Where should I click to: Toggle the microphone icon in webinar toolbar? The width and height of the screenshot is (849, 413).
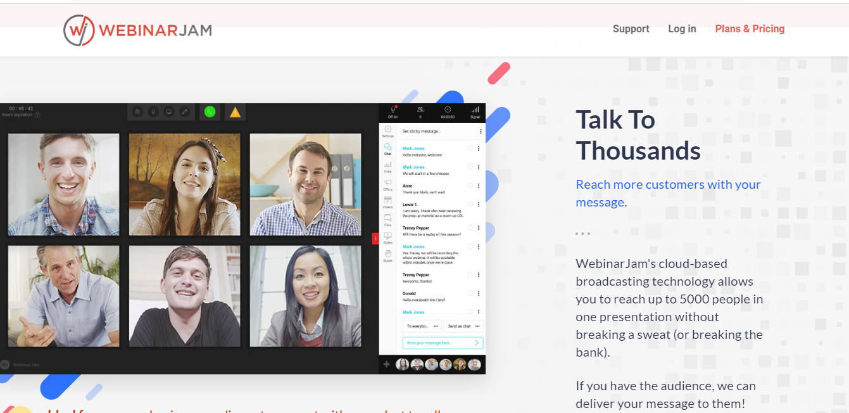coord(153,111)
